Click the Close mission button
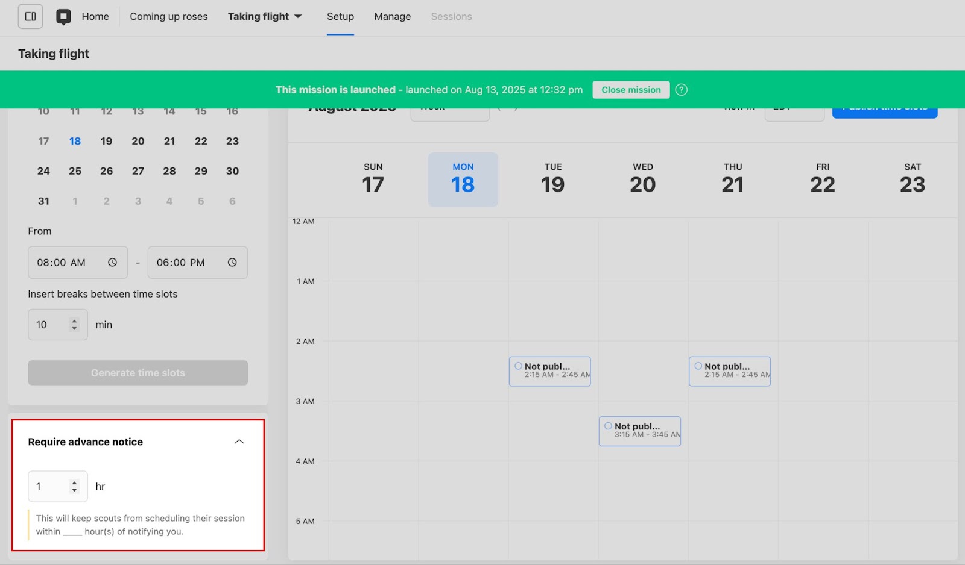Screen dimensions: 965x565 tap(631, 90)
